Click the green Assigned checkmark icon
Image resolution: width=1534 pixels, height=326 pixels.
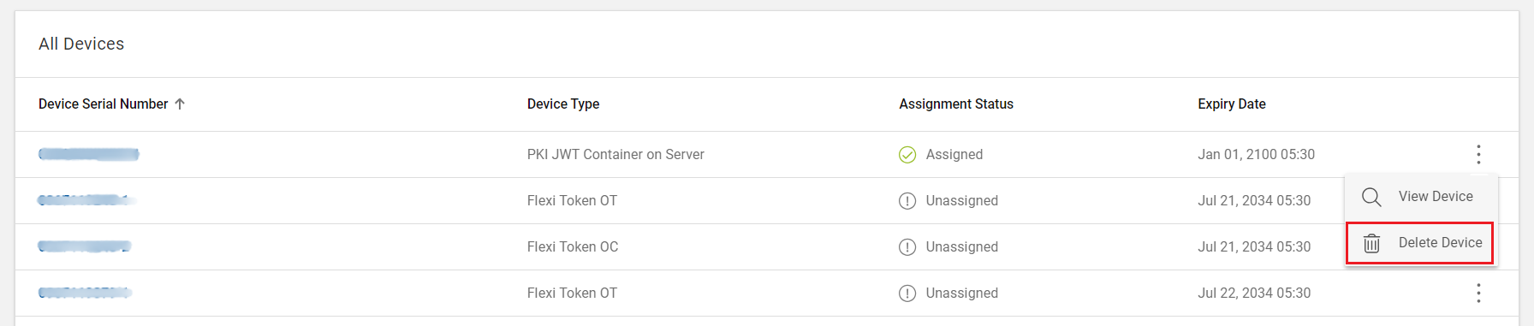point(907,154)
